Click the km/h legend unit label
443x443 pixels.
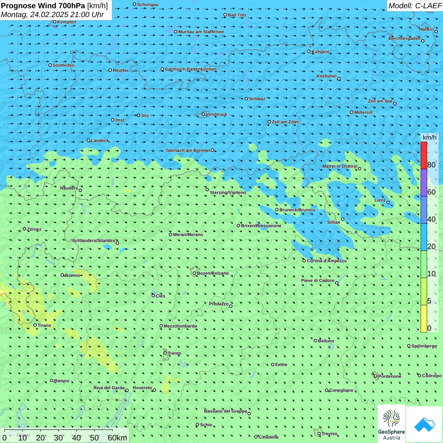coord(429,137)
